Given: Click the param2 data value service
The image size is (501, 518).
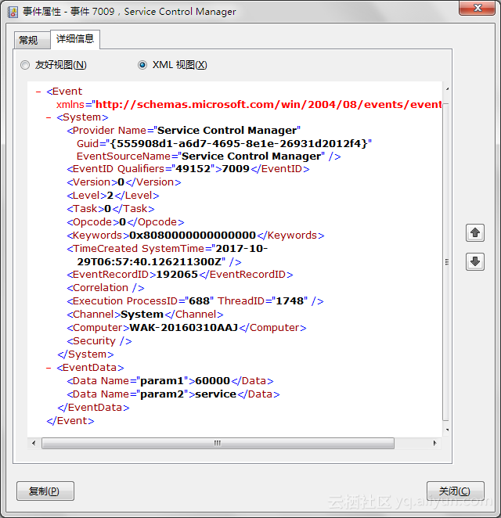Looking at the screenshot, I should 216,394.
